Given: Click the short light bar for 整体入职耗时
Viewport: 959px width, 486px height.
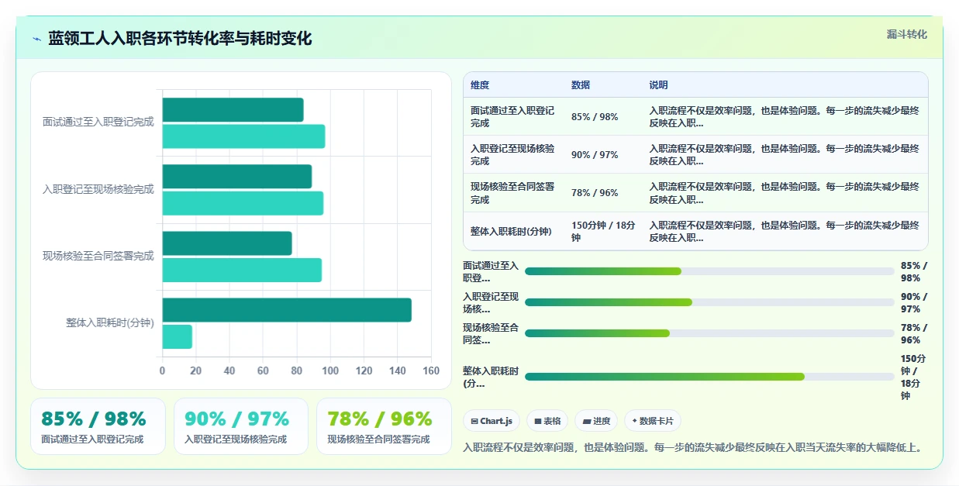Looking at the screenshot, I should [x=177, y=336].
